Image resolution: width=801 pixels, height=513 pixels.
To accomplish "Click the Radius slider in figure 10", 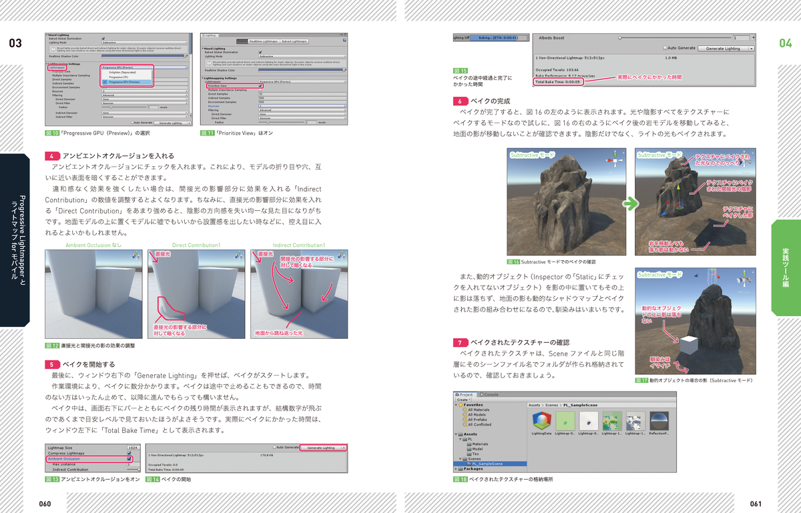I will [x=124, y=107].
